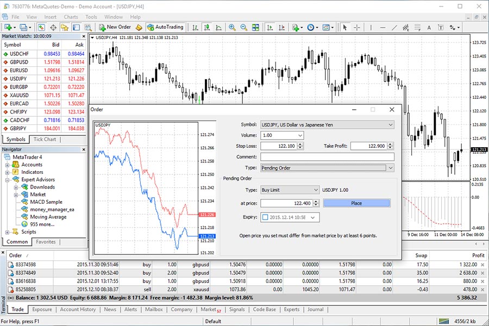
Task: Open the Insert menu
Action: pos(50,17)
